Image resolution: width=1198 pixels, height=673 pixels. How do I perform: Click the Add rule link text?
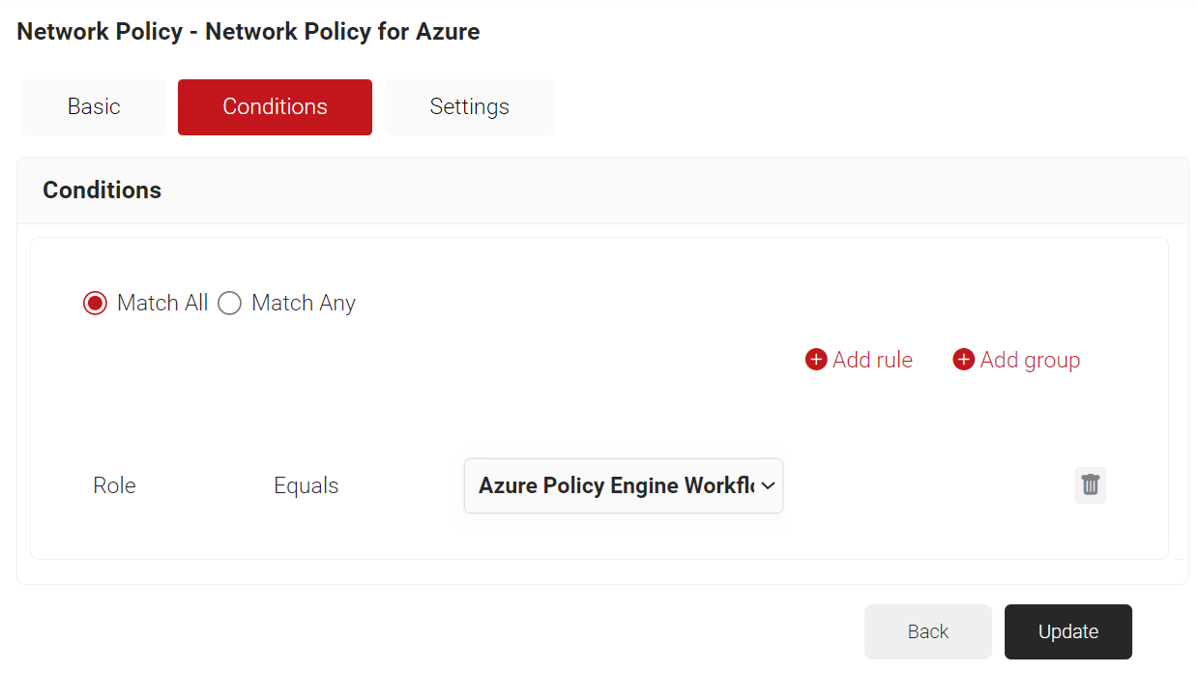tap(872, 360)
